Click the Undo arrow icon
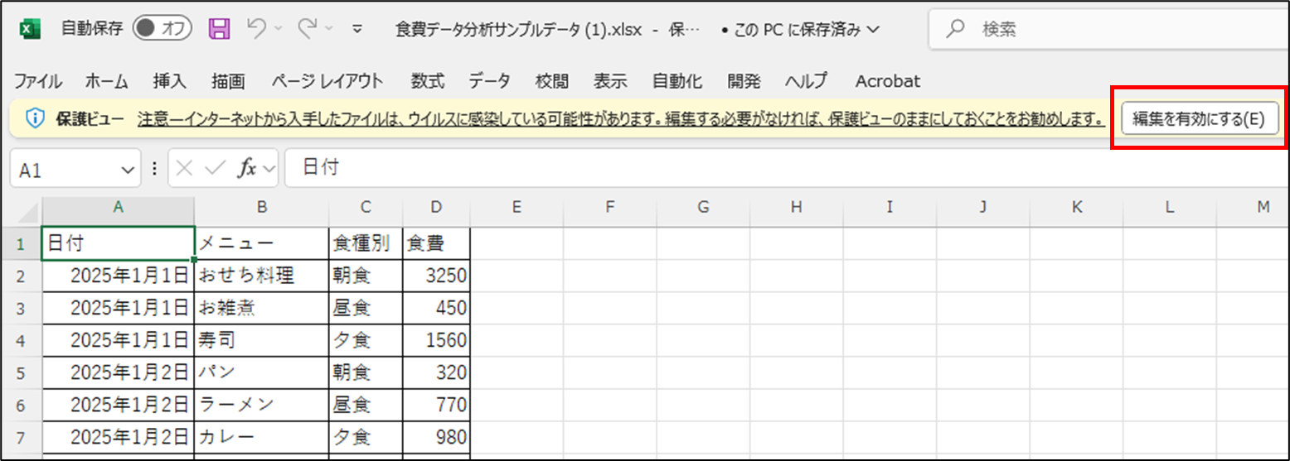The height and width of the screenshot is (461, 1290). [x=257, y=29]
